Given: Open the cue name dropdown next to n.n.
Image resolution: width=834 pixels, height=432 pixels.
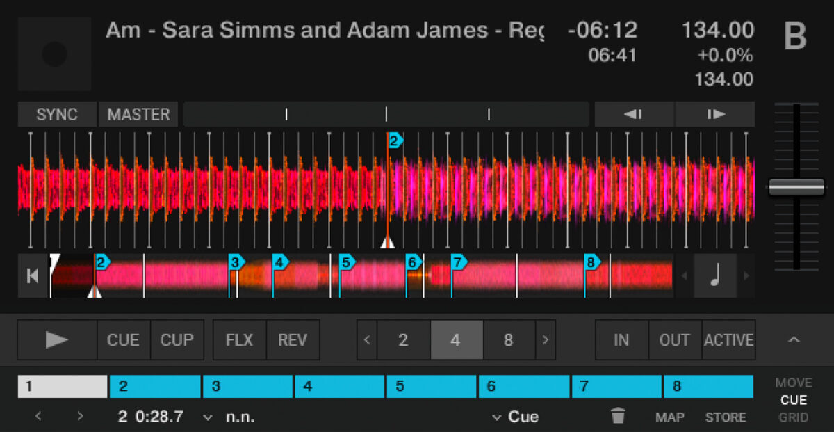Looking at the screenshot, I should click(206, 417).
